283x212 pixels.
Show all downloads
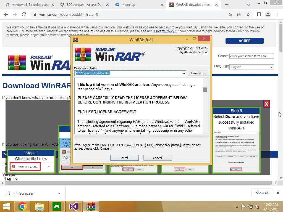pos(262,193)
